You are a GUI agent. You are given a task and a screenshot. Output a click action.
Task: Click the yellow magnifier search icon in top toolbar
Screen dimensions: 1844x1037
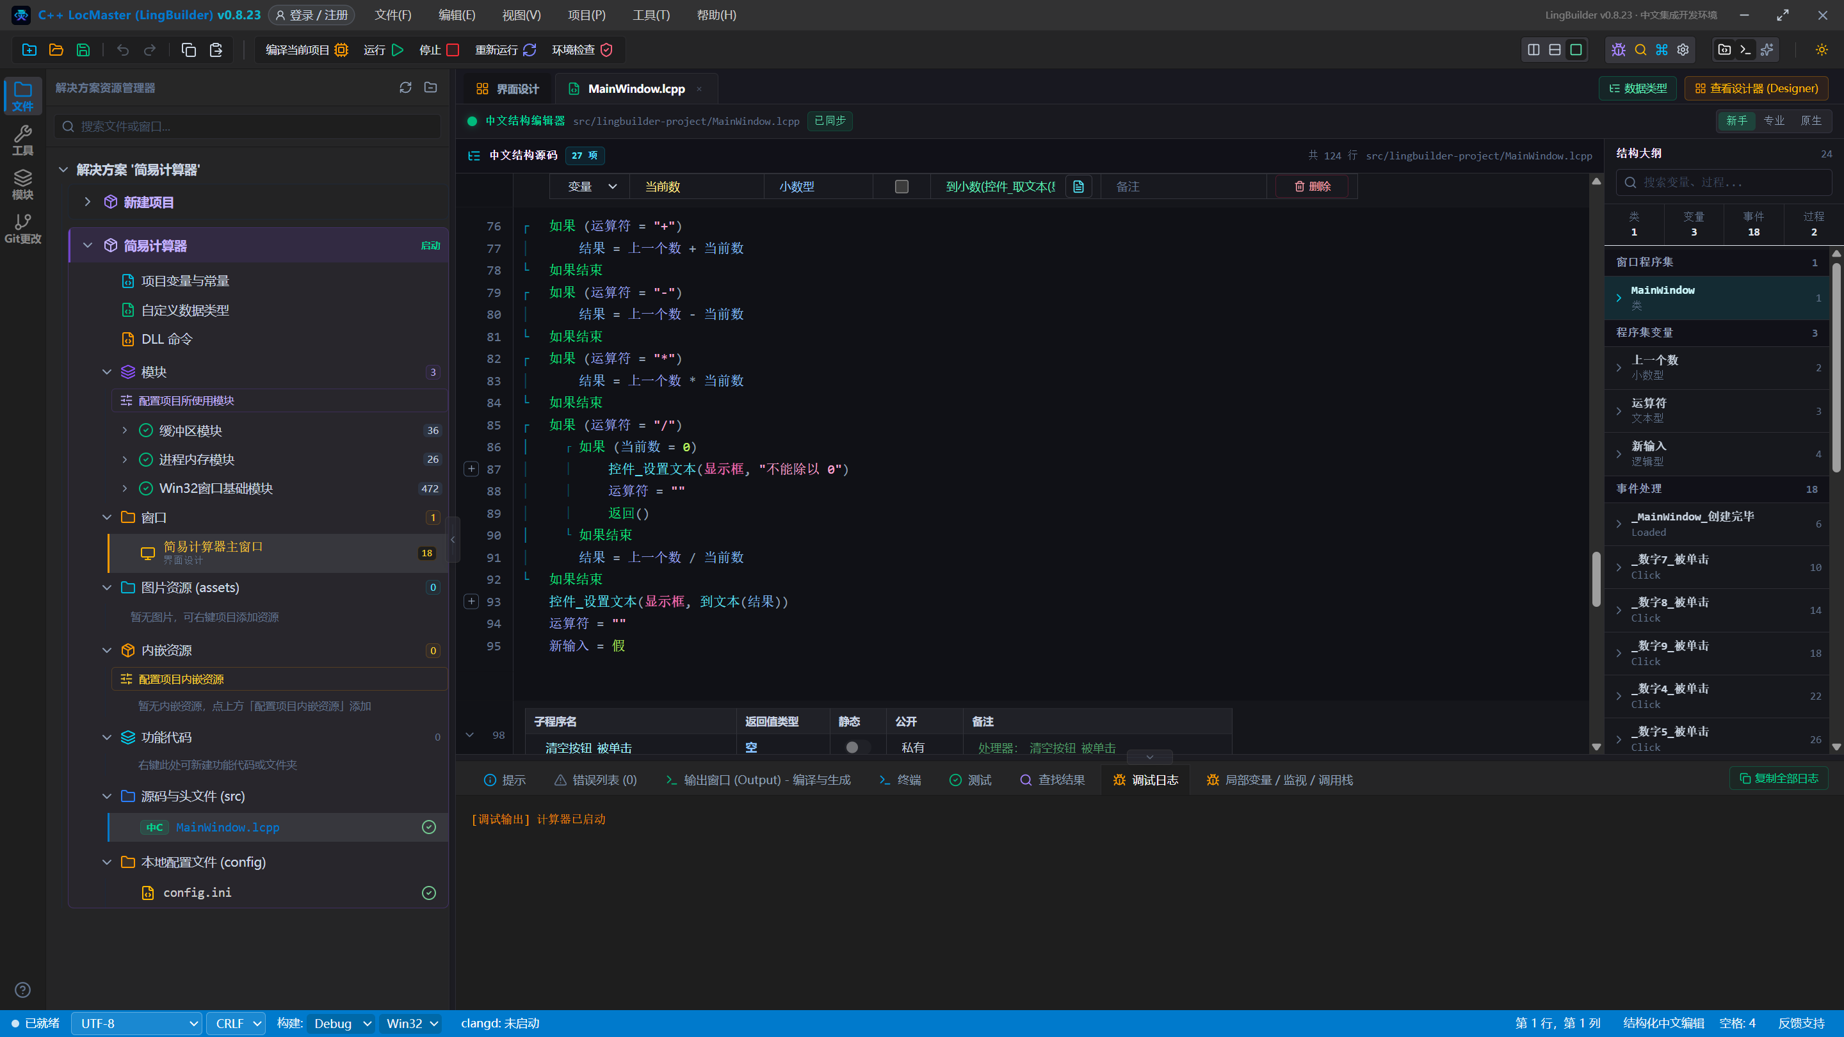pos(1640,49)
